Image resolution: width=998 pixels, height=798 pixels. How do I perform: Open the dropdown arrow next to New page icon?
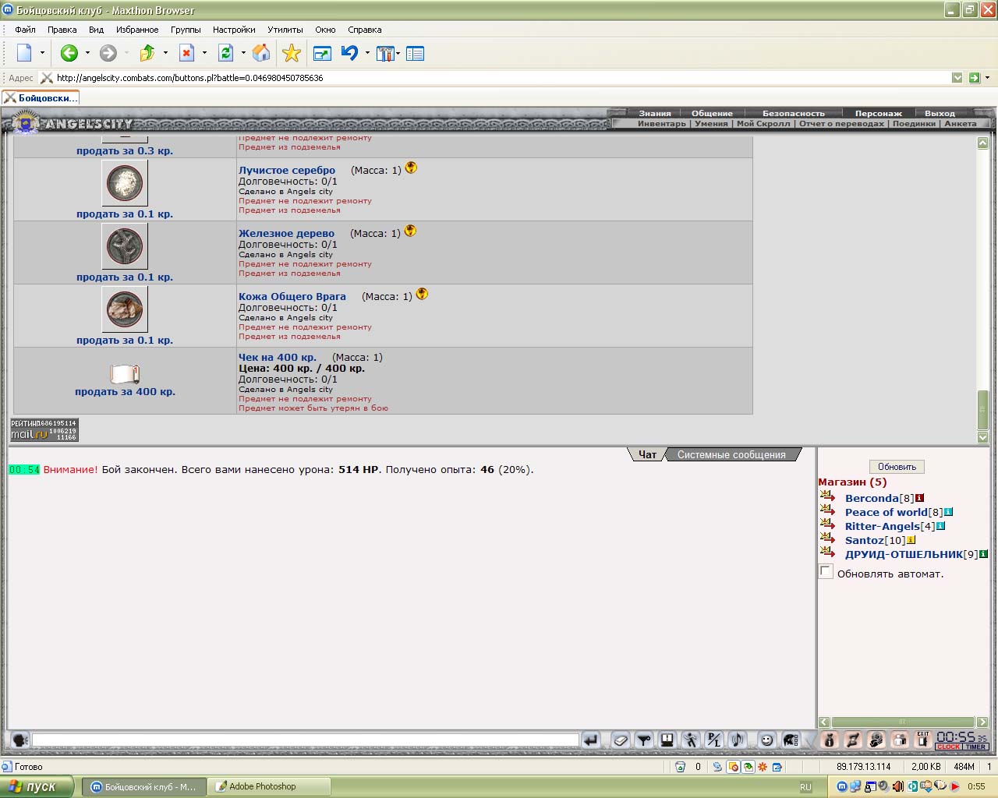[x=42, y=53]
